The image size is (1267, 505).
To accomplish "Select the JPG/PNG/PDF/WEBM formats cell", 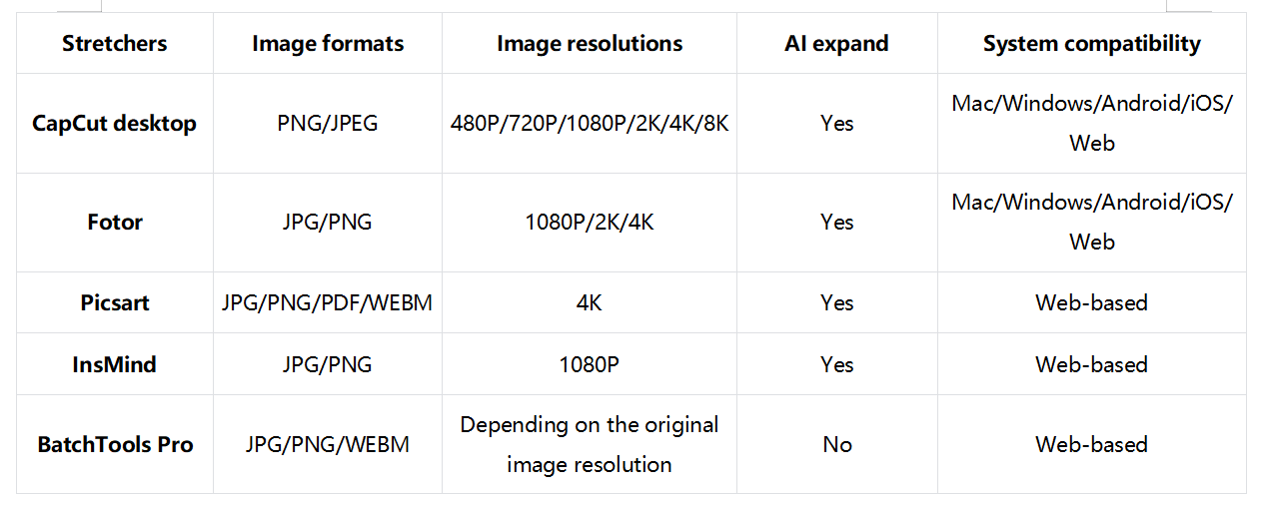I will (x=328, y=302).
